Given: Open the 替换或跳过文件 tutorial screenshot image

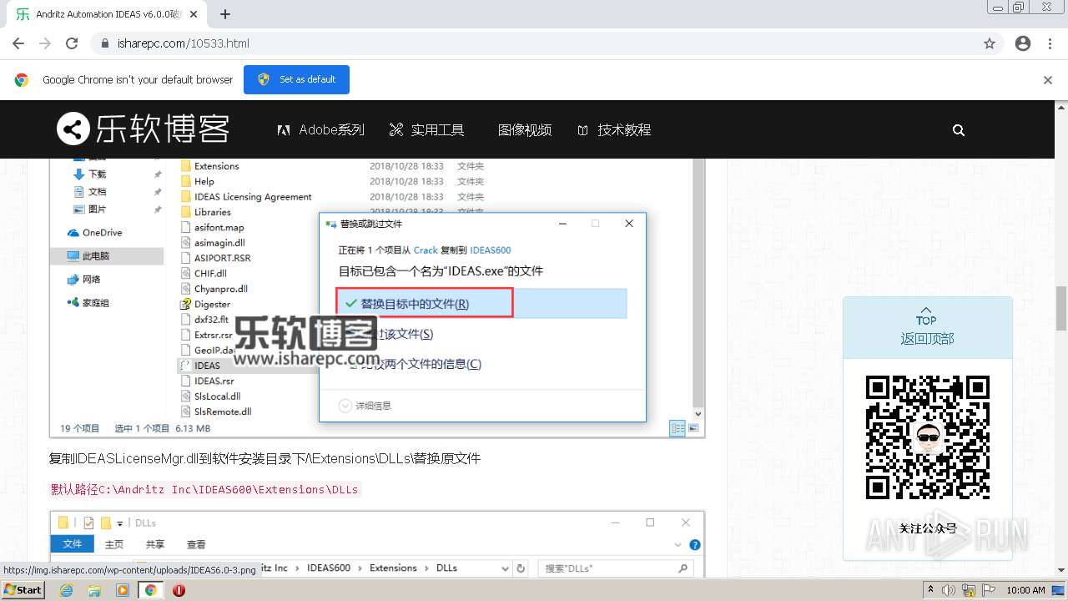Looking at the screenshot, I should point(377,298).
